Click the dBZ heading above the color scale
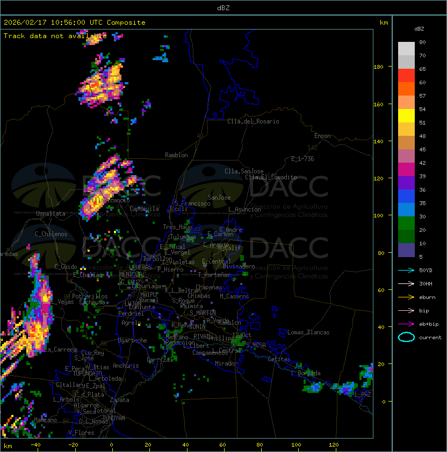 [419, 29]
